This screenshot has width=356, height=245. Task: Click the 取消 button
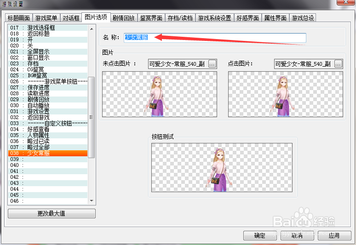click(297, 235)
